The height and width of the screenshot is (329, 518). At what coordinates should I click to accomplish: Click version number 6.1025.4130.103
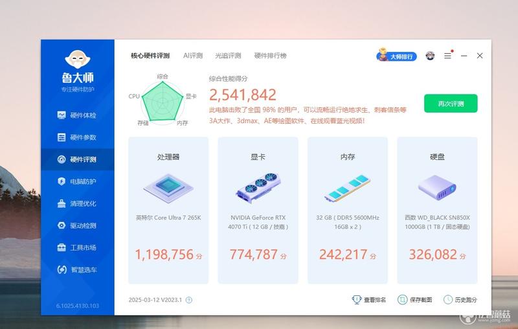click(77, 306)
